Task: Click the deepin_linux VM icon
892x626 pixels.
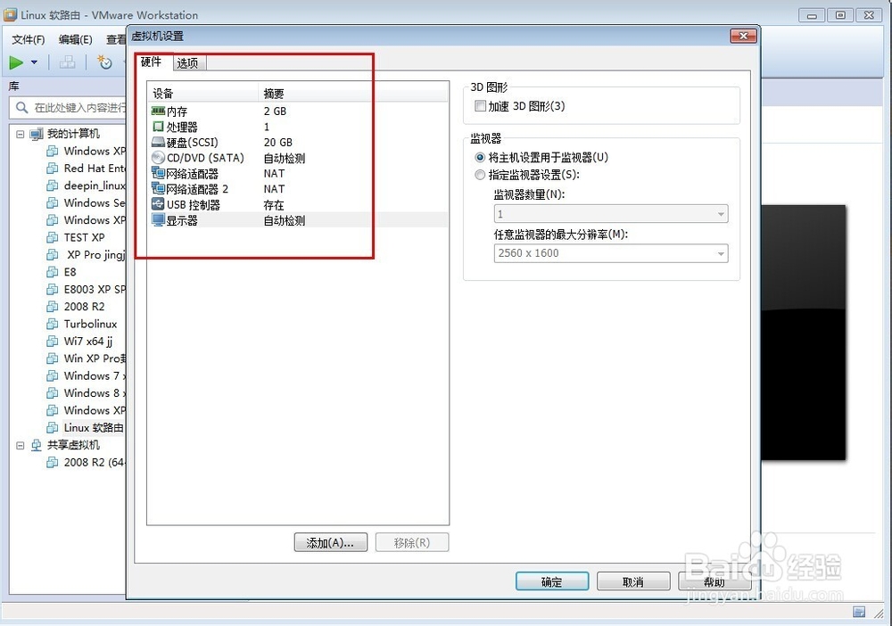Action: 53,185
